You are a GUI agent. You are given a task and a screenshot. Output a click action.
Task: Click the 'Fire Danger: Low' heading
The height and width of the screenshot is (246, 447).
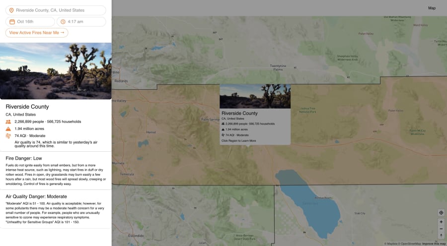point(24,158)
